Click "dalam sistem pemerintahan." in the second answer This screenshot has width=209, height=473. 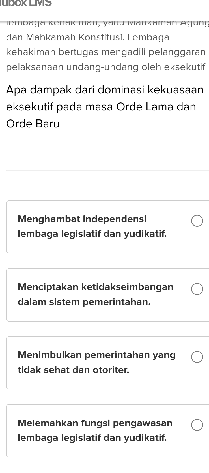pos(84,302)
